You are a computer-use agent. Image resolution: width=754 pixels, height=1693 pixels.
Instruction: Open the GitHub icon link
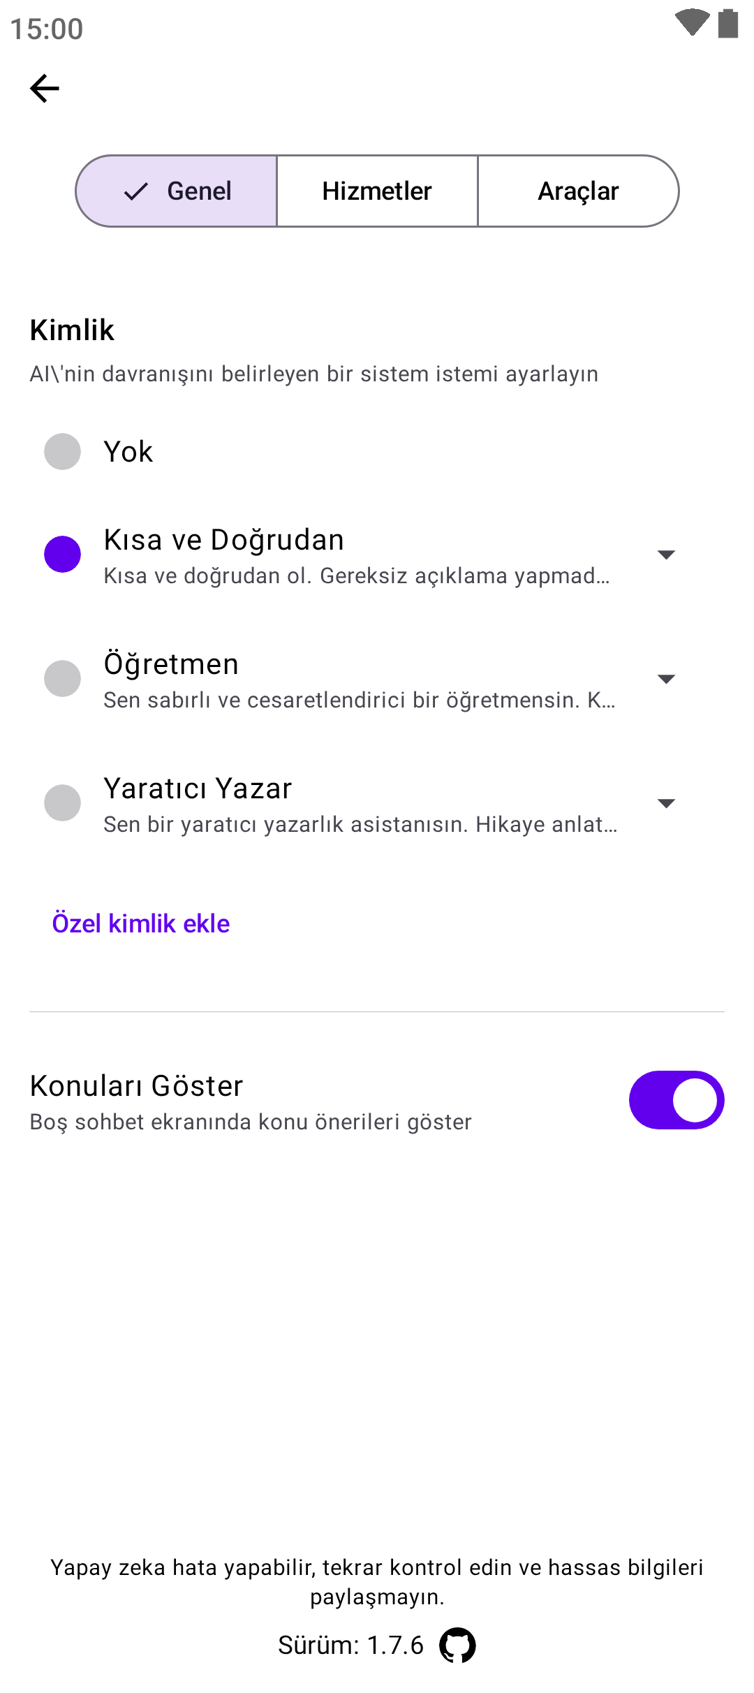[457, 1646]
